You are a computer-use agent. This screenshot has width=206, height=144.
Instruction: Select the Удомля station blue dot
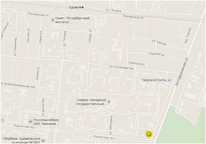pos(83,7)
